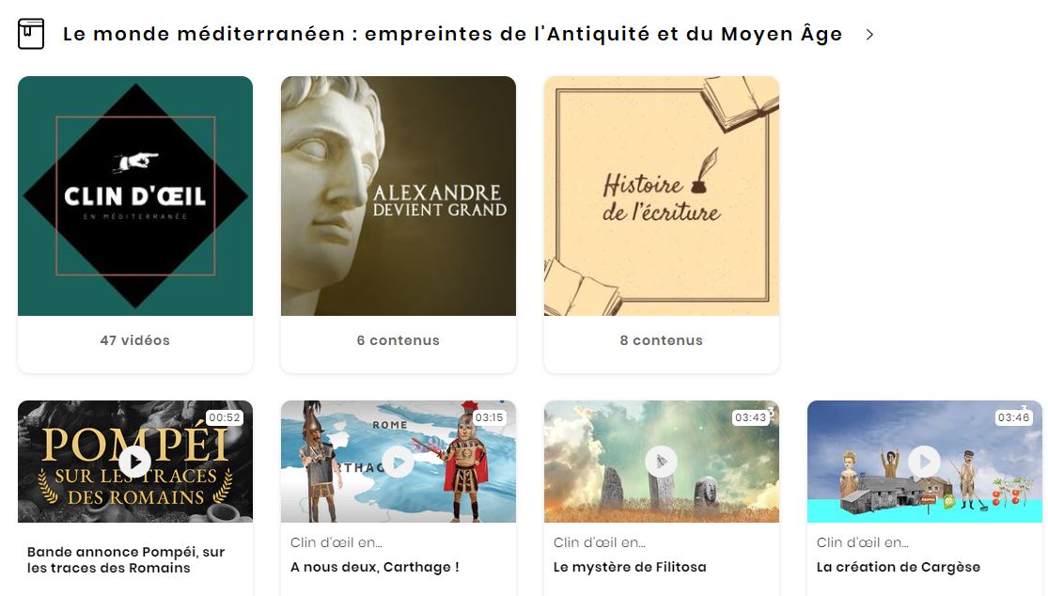
Task: Click Clin d'œil en… label above Filitosa
Action: 600,542
